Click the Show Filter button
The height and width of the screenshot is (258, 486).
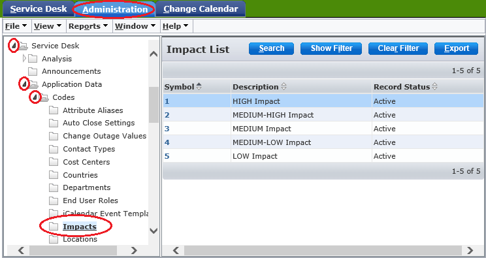(x=331, y=49)
